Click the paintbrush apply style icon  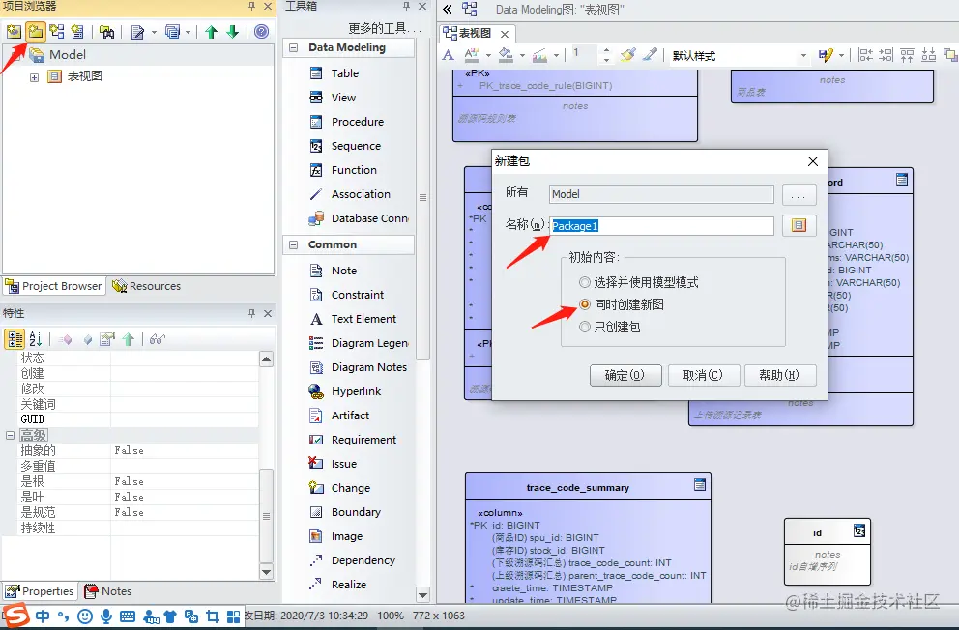click(x=628, y=55)
